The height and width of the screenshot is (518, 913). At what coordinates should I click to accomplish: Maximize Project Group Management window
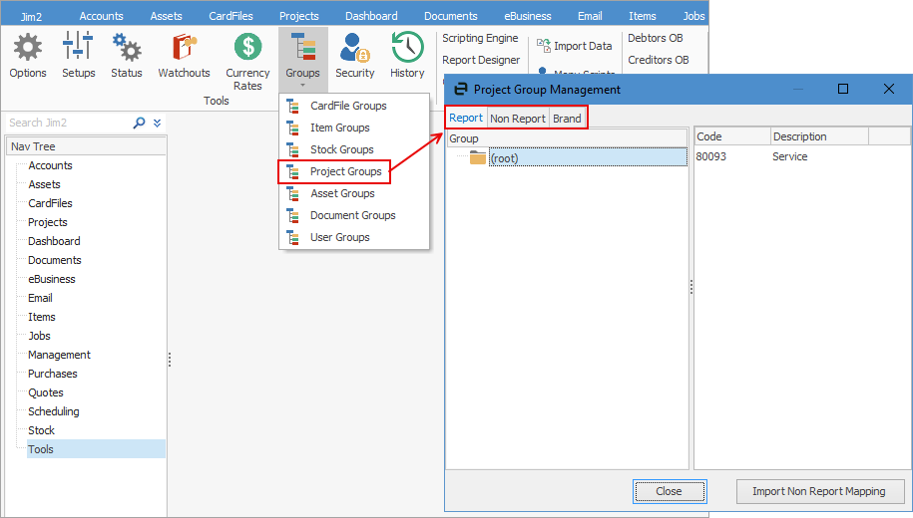coord(842,89)
